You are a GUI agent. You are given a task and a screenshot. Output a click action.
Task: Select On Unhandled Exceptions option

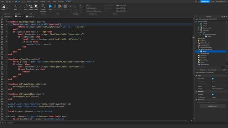(93, 11)
